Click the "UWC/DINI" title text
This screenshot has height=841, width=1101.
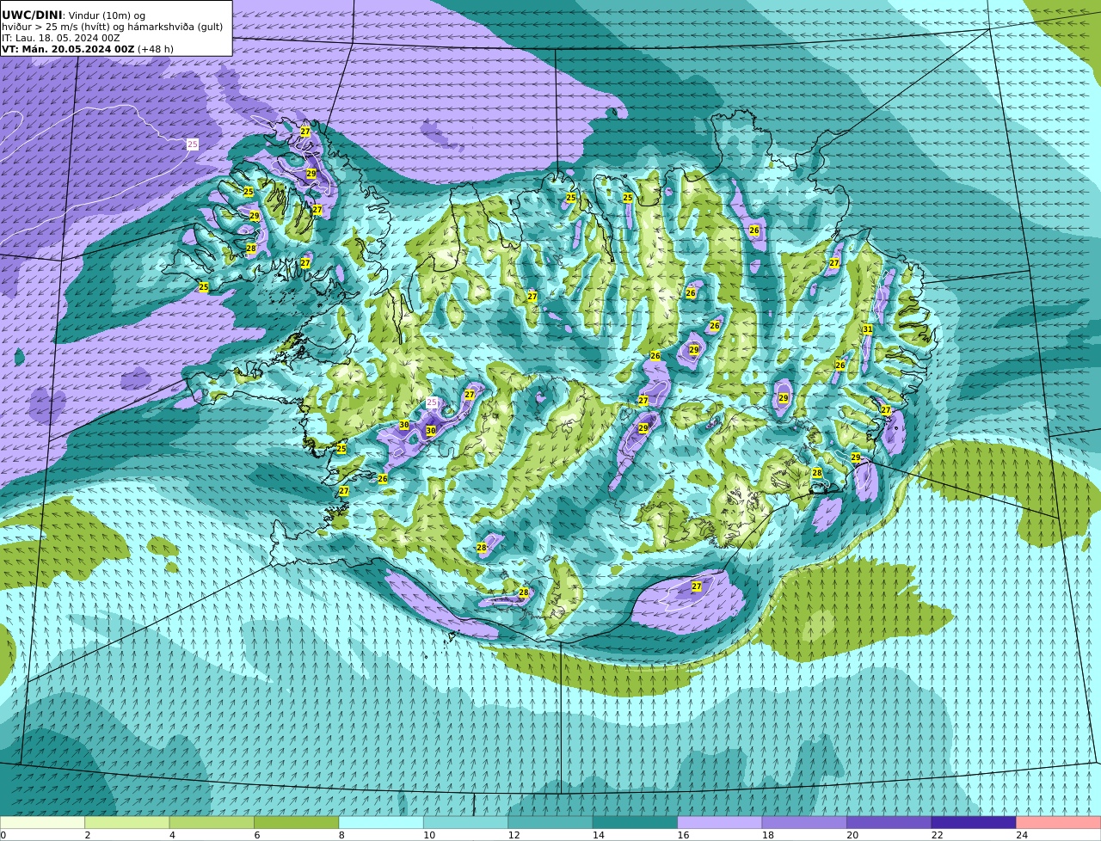pos(32,15)
